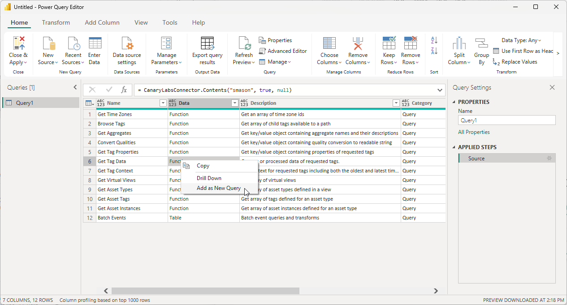Switch to the Transform tab
The width and height of the screenshot is (567, 305).
(56, 22)
